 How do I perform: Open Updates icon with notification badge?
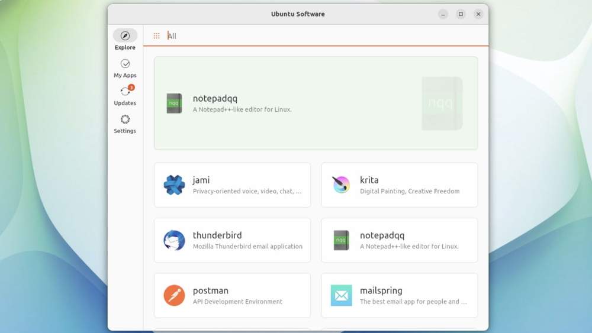[x=127, y=90]
